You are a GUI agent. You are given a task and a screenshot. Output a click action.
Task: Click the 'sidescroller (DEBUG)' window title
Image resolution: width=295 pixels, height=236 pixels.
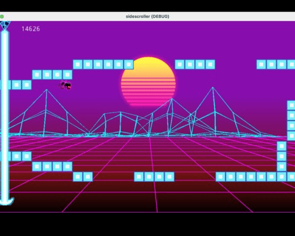(147, 17)
